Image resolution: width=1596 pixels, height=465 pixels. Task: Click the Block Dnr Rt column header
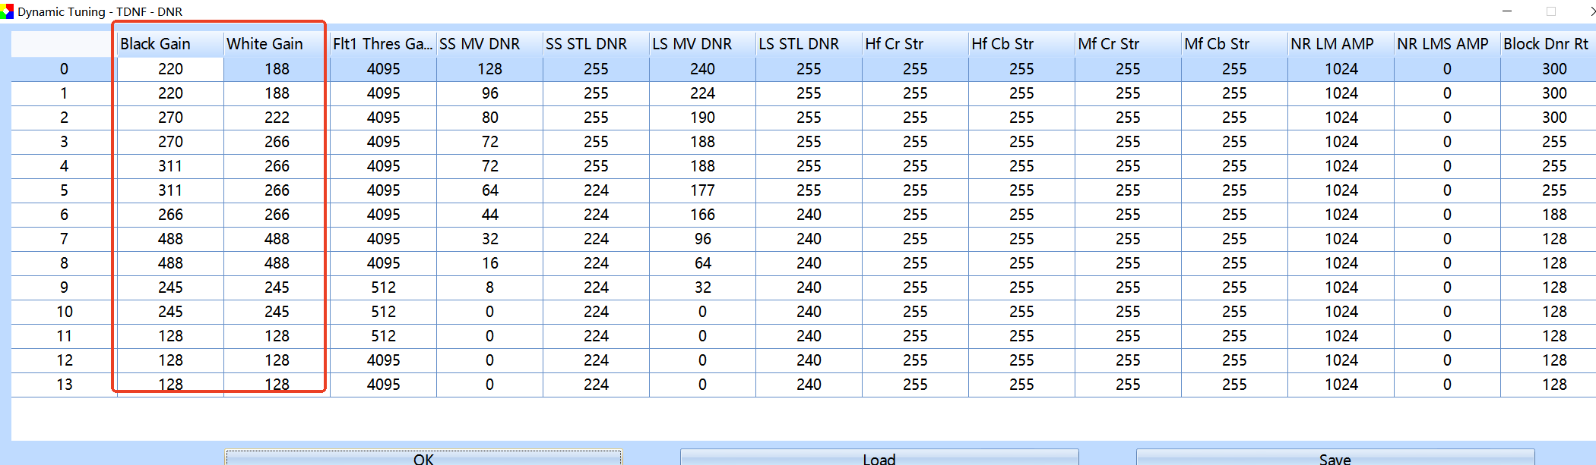click(1547, 44)
